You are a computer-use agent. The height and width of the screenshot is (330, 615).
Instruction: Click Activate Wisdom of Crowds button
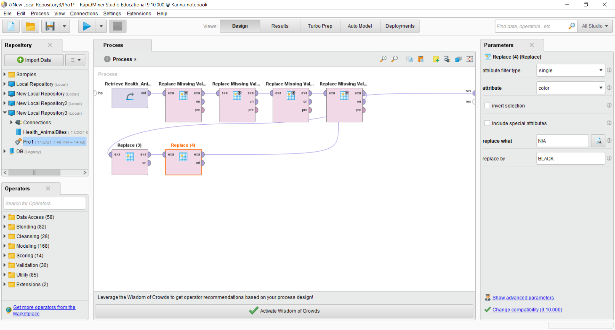pos(284,311)
